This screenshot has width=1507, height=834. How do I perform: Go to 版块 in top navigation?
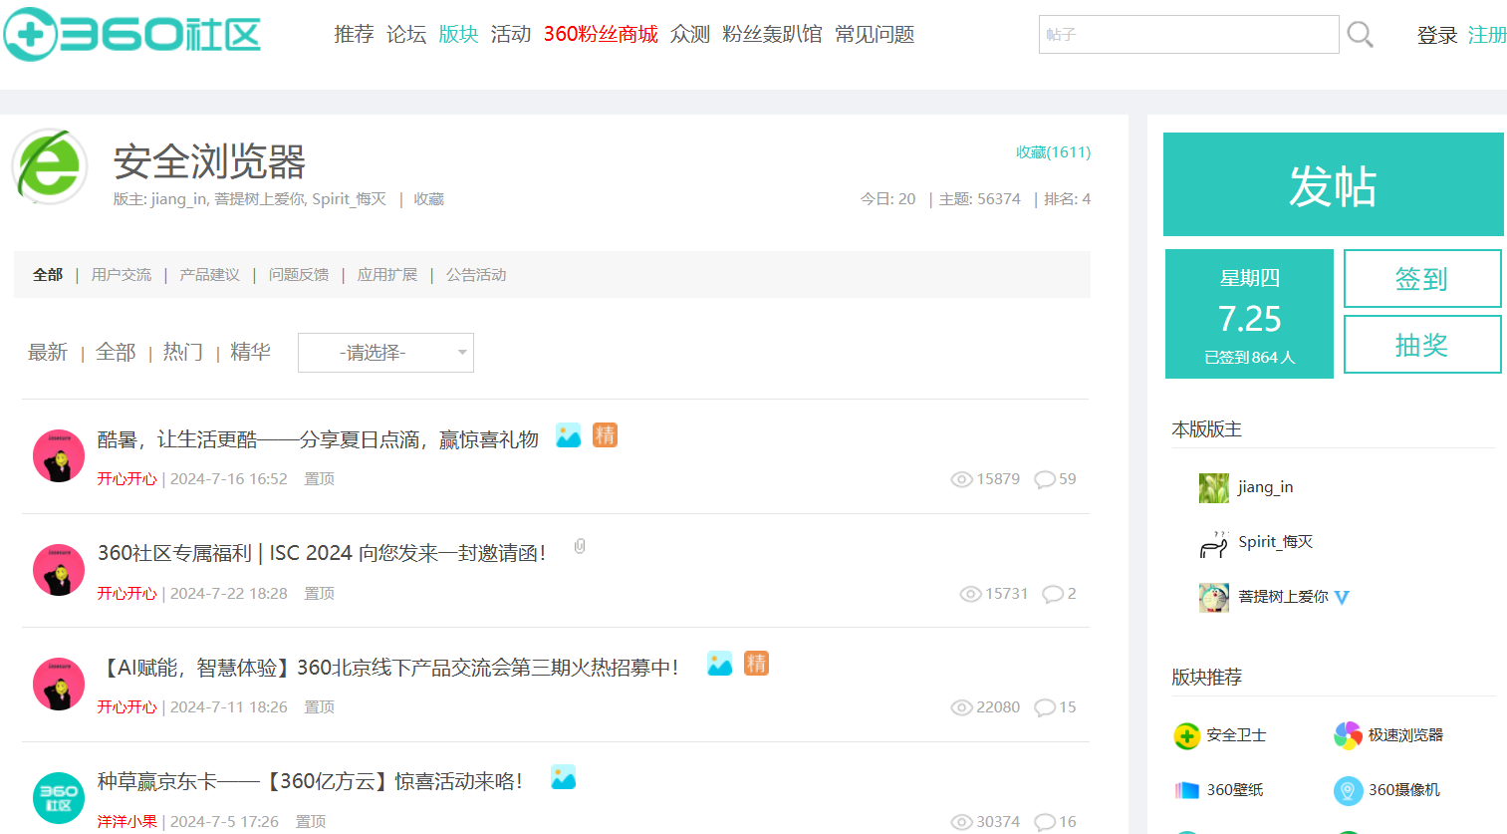pyautogui.click(x=458, y=35)
